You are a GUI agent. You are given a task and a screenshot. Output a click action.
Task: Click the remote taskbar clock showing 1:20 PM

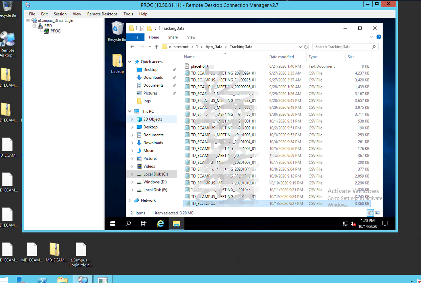(x=368, y=224)
